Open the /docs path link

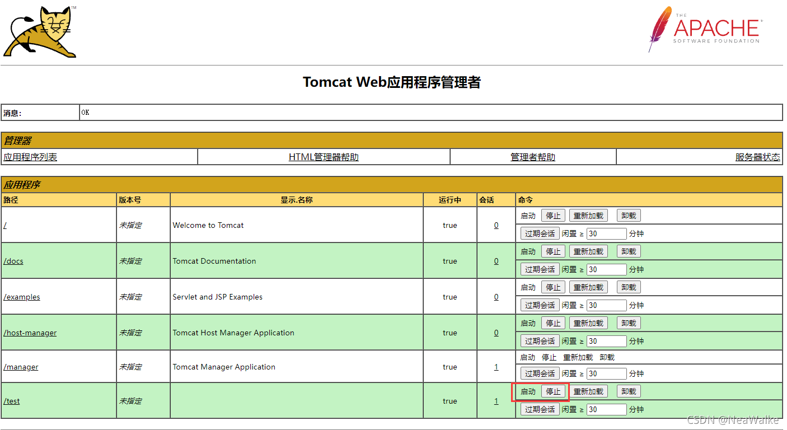(x=13, y=261)
